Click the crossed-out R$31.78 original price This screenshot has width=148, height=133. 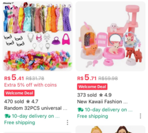pyautogui.click(x=35, y=78)
